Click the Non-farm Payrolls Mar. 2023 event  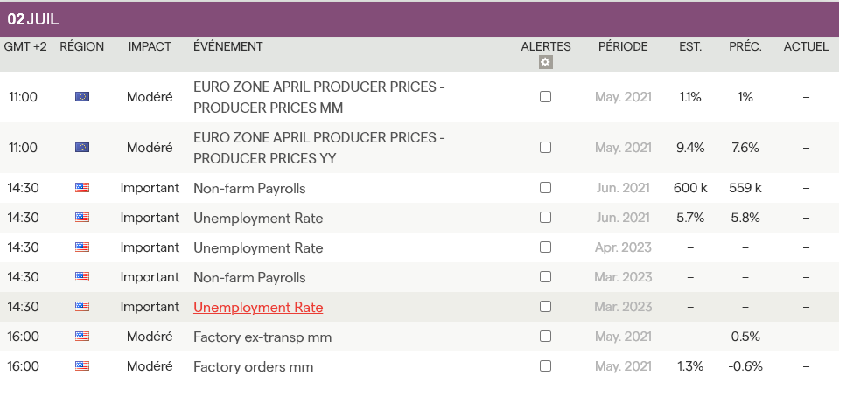point(249,277)
